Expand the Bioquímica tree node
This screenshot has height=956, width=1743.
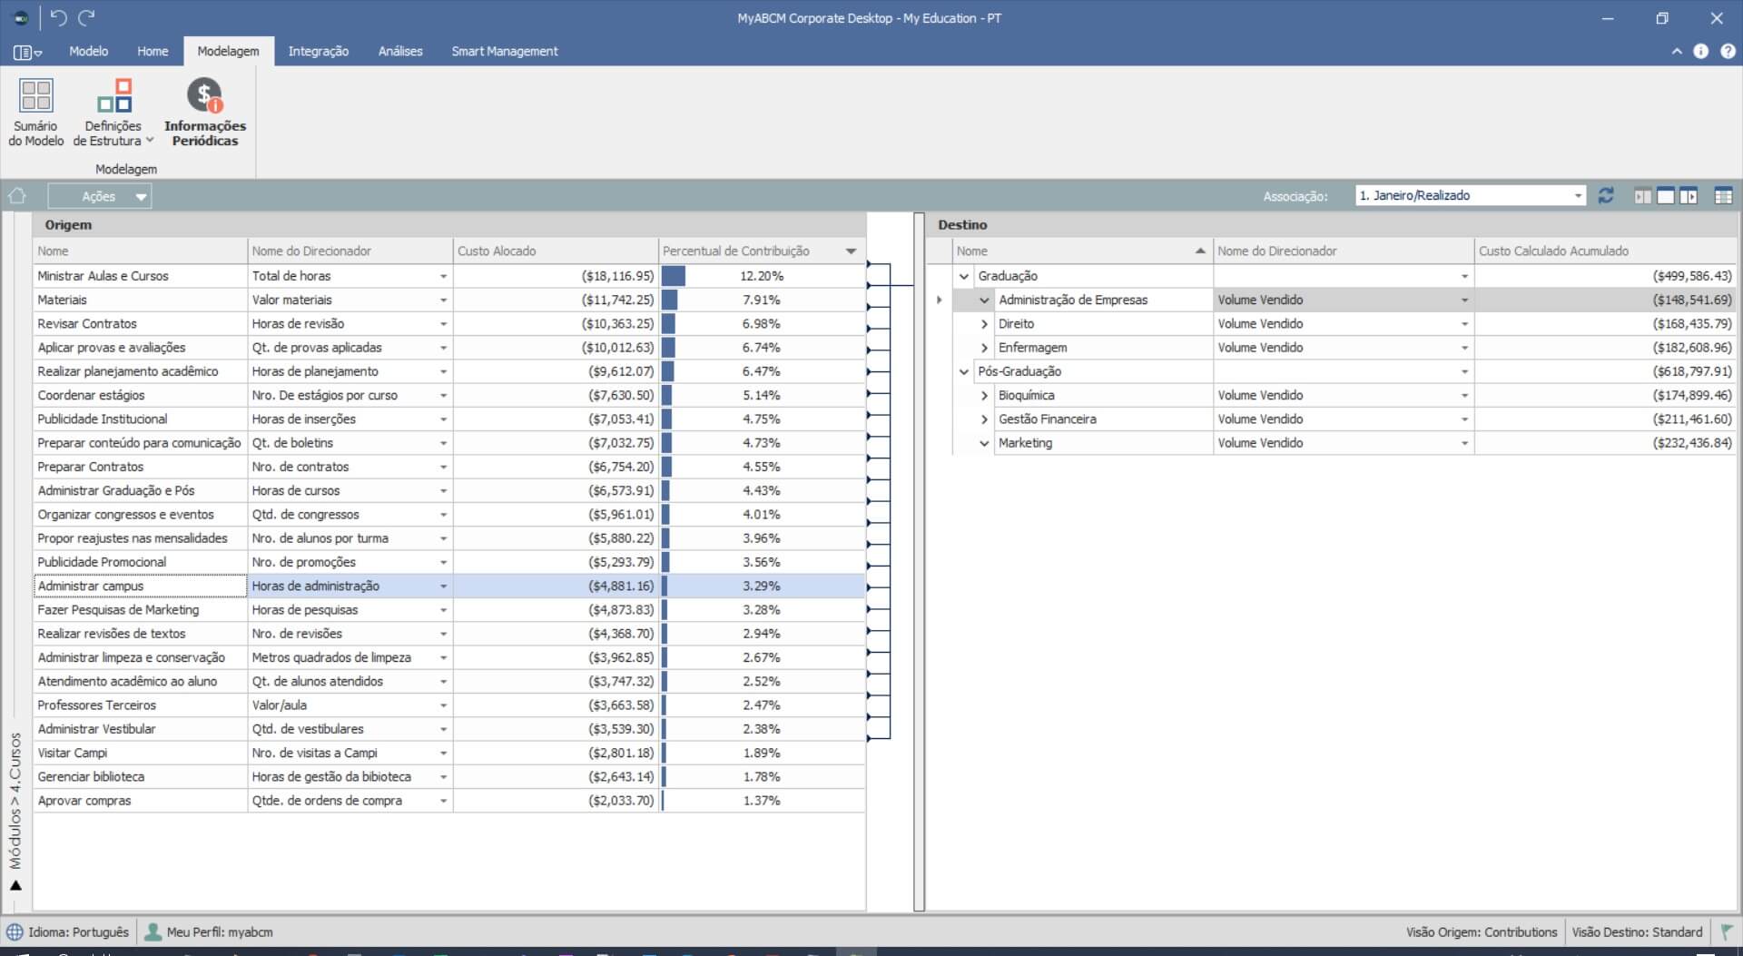coord(984,396)
